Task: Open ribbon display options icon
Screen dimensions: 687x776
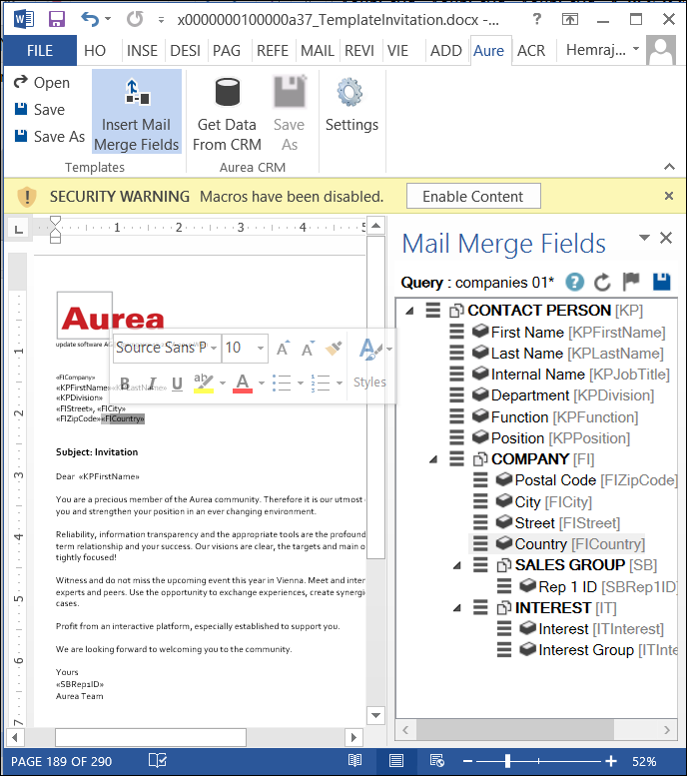Action: click(x=570, y=19)
